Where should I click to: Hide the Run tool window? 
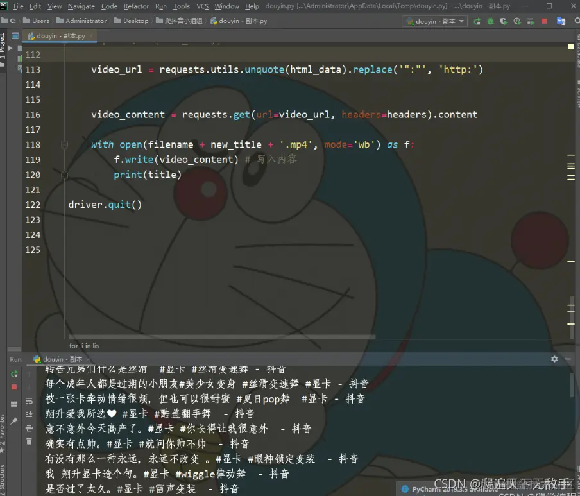point(568,359)
